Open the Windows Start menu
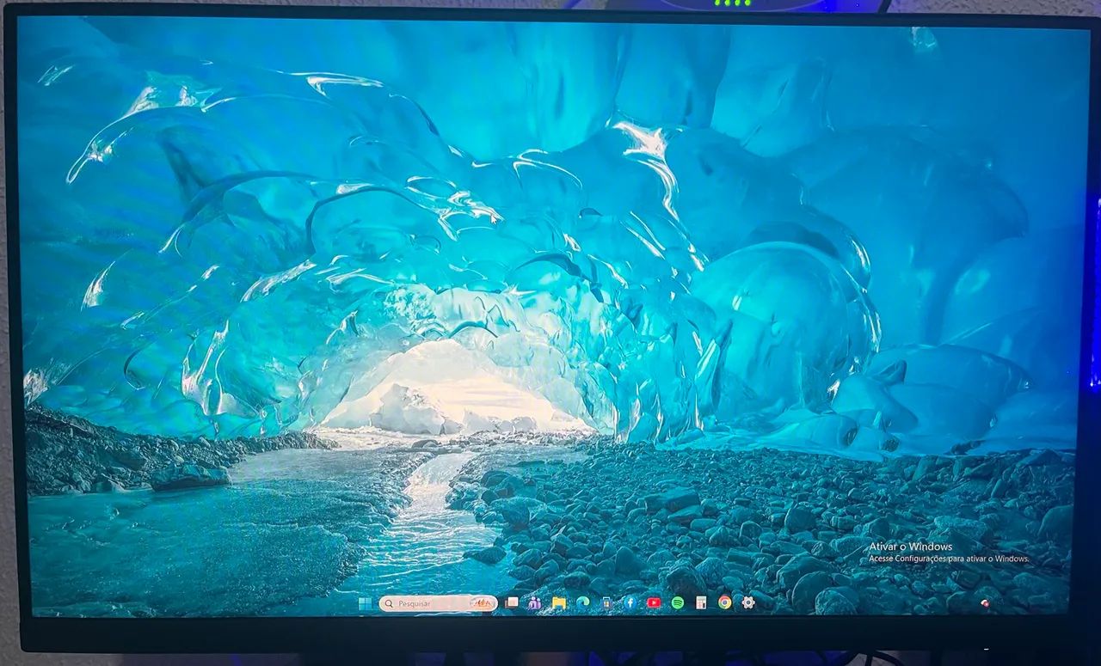The height and width of the screenshot is (666, 1101). point(365,603)
